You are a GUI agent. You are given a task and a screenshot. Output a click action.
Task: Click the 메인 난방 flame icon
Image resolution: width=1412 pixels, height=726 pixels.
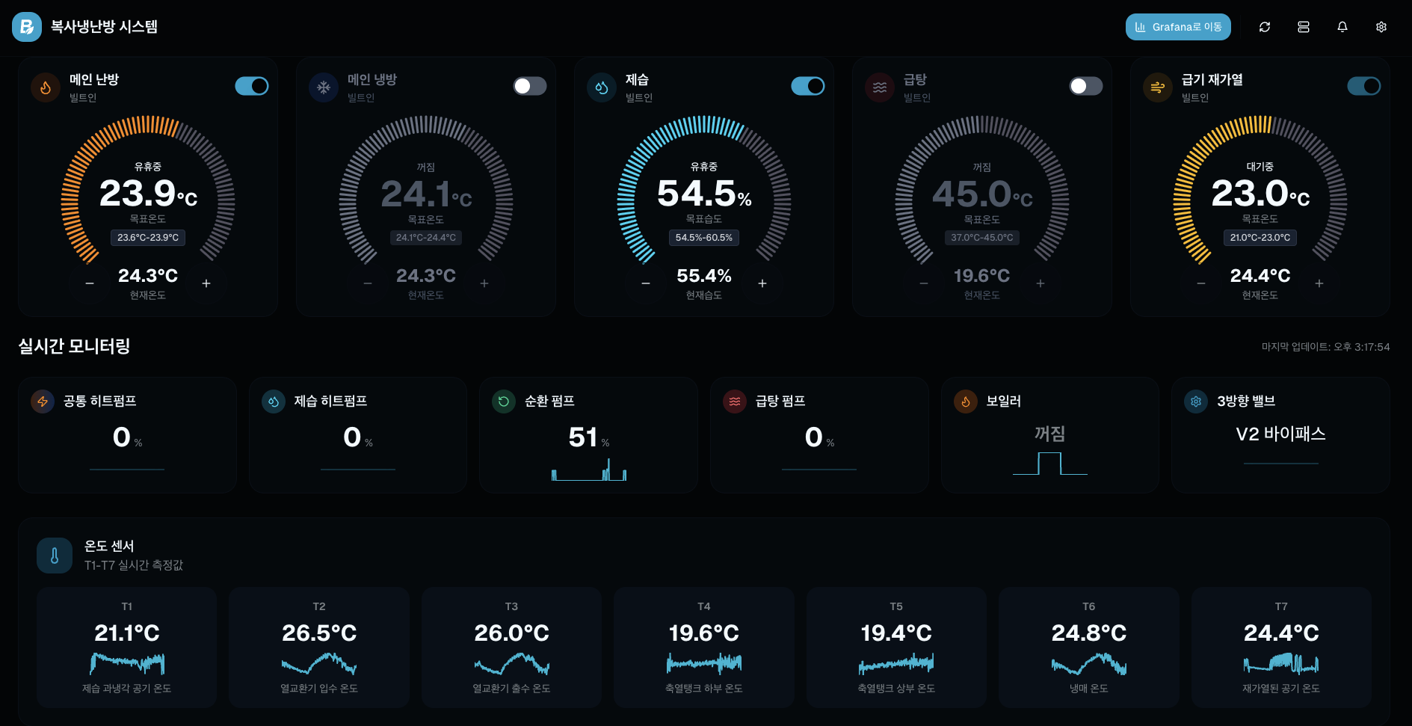click(46, 87)
